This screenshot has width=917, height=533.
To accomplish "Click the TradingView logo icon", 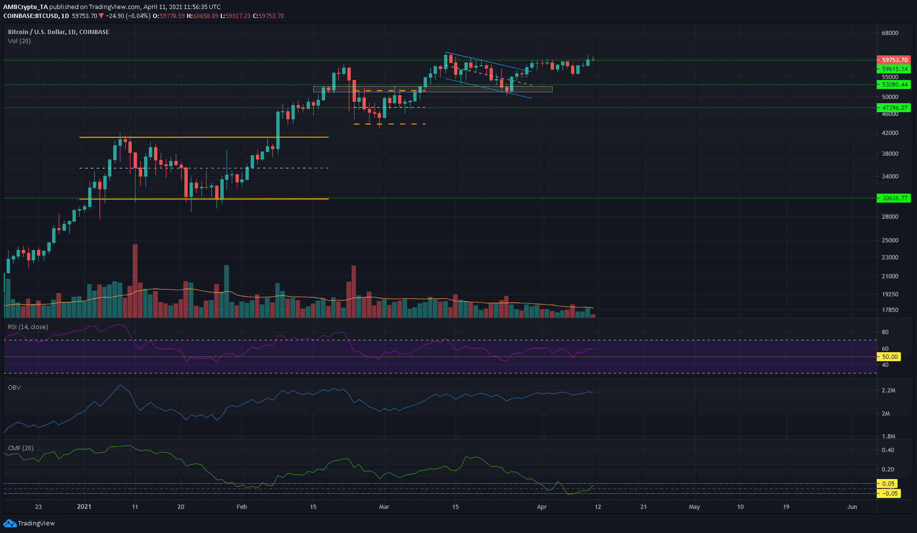I will [x=9, y=523].
